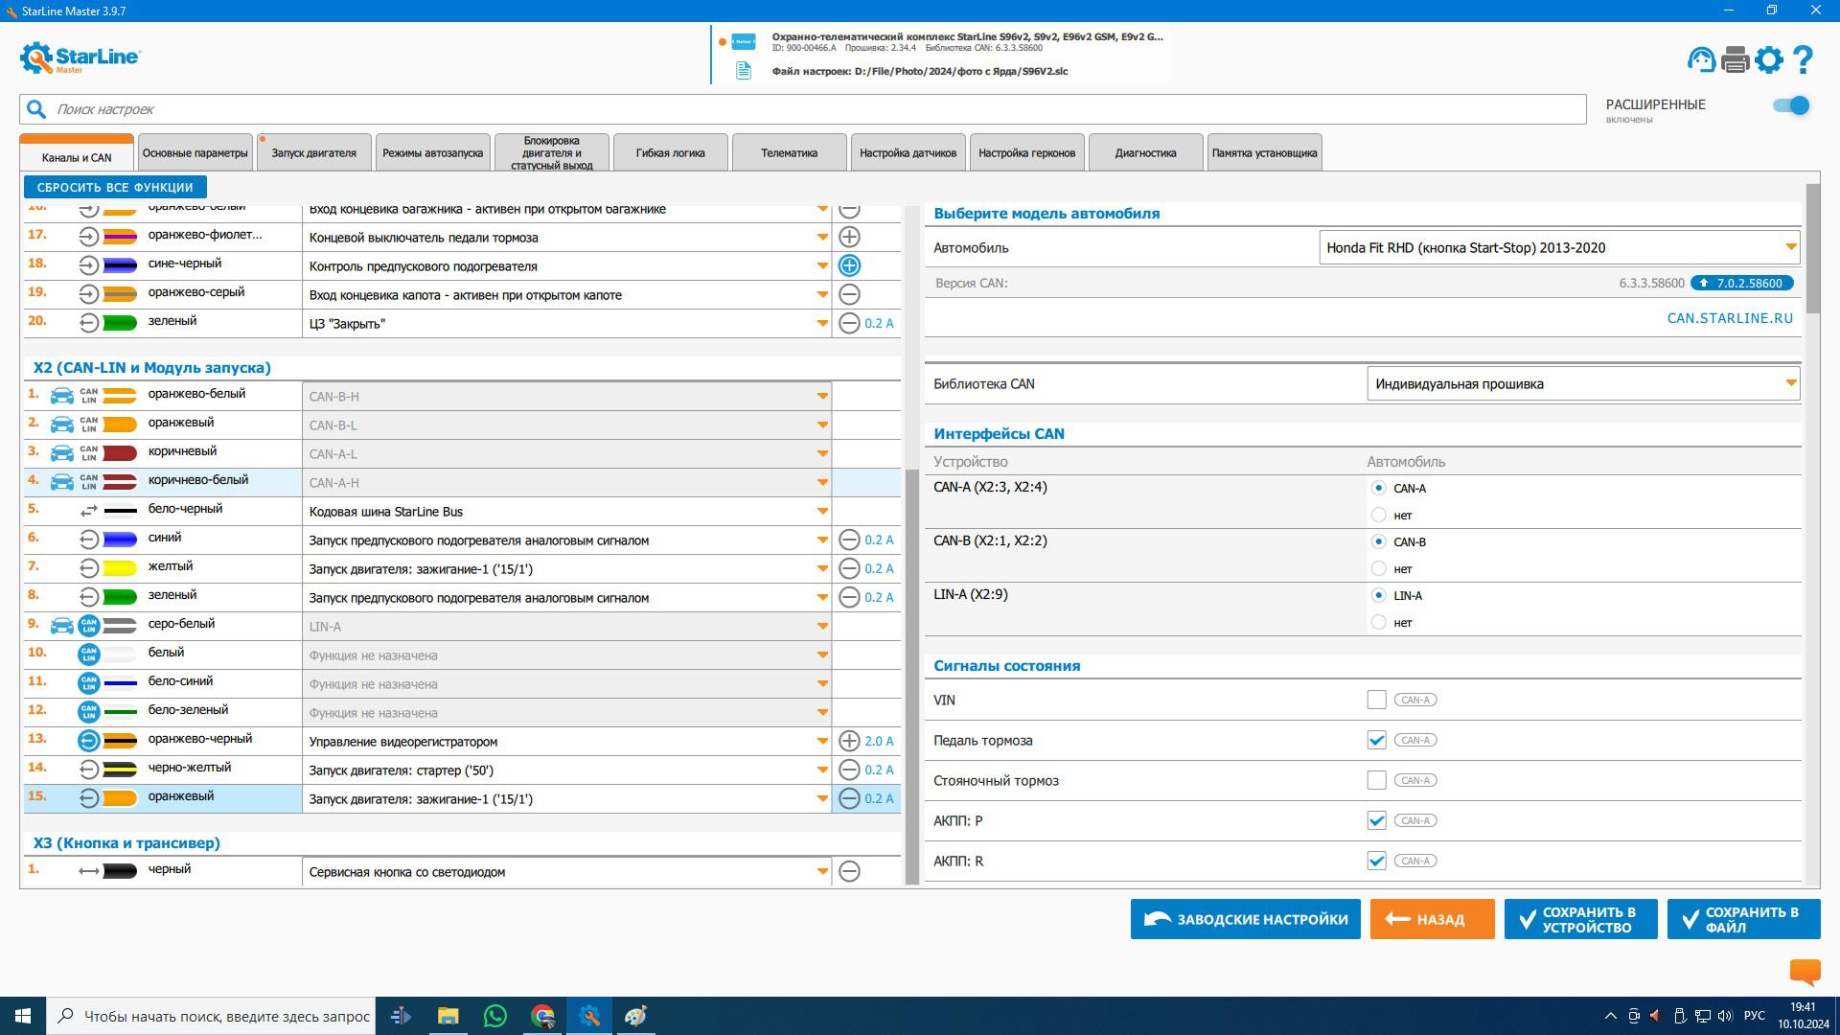1840x1035 pixels.
Task: Click CAN LIN badge of row 10 белый
Action: (88, 655)
